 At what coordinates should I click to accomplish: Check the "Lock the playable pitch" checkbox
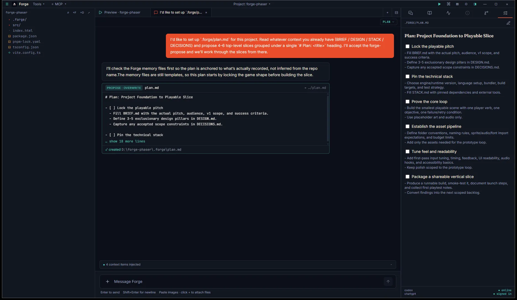click(408, 46)
